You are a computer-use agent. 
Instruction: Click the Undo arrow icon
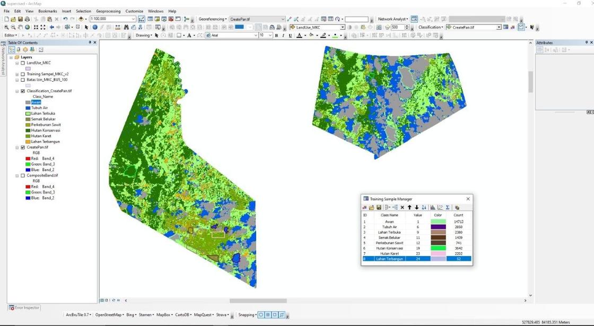[x=65, y=19]
